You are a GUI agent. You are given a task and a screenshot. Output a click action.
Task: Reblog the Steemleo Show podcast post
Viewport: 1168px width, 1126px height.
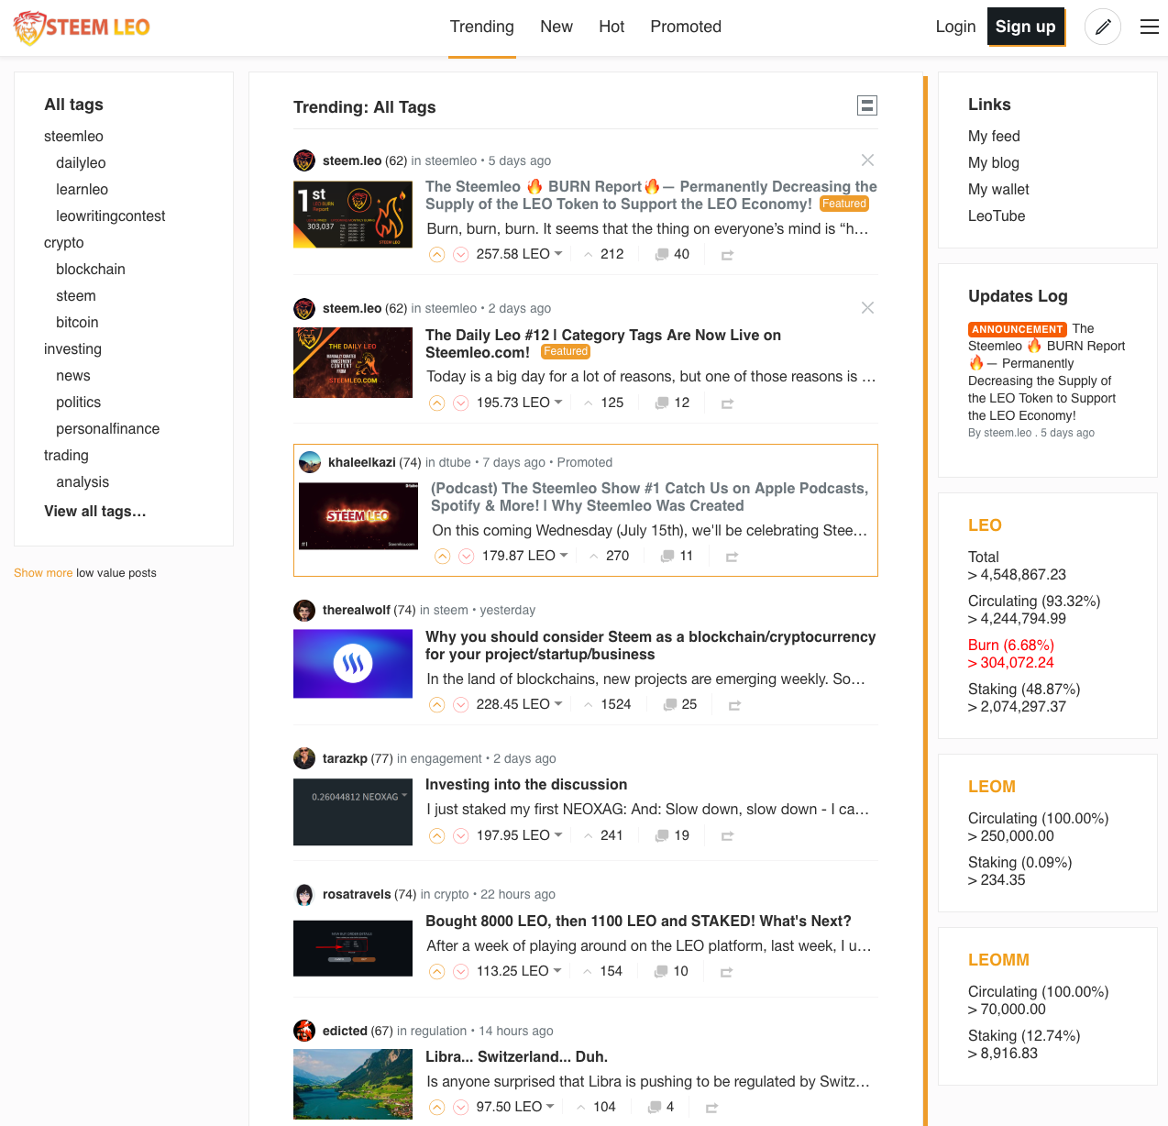pyautogui.click(x=733, y=557)
